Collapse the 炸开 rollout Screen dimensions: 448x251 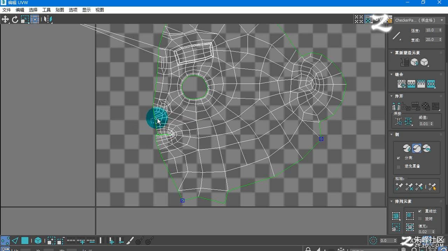392,96
